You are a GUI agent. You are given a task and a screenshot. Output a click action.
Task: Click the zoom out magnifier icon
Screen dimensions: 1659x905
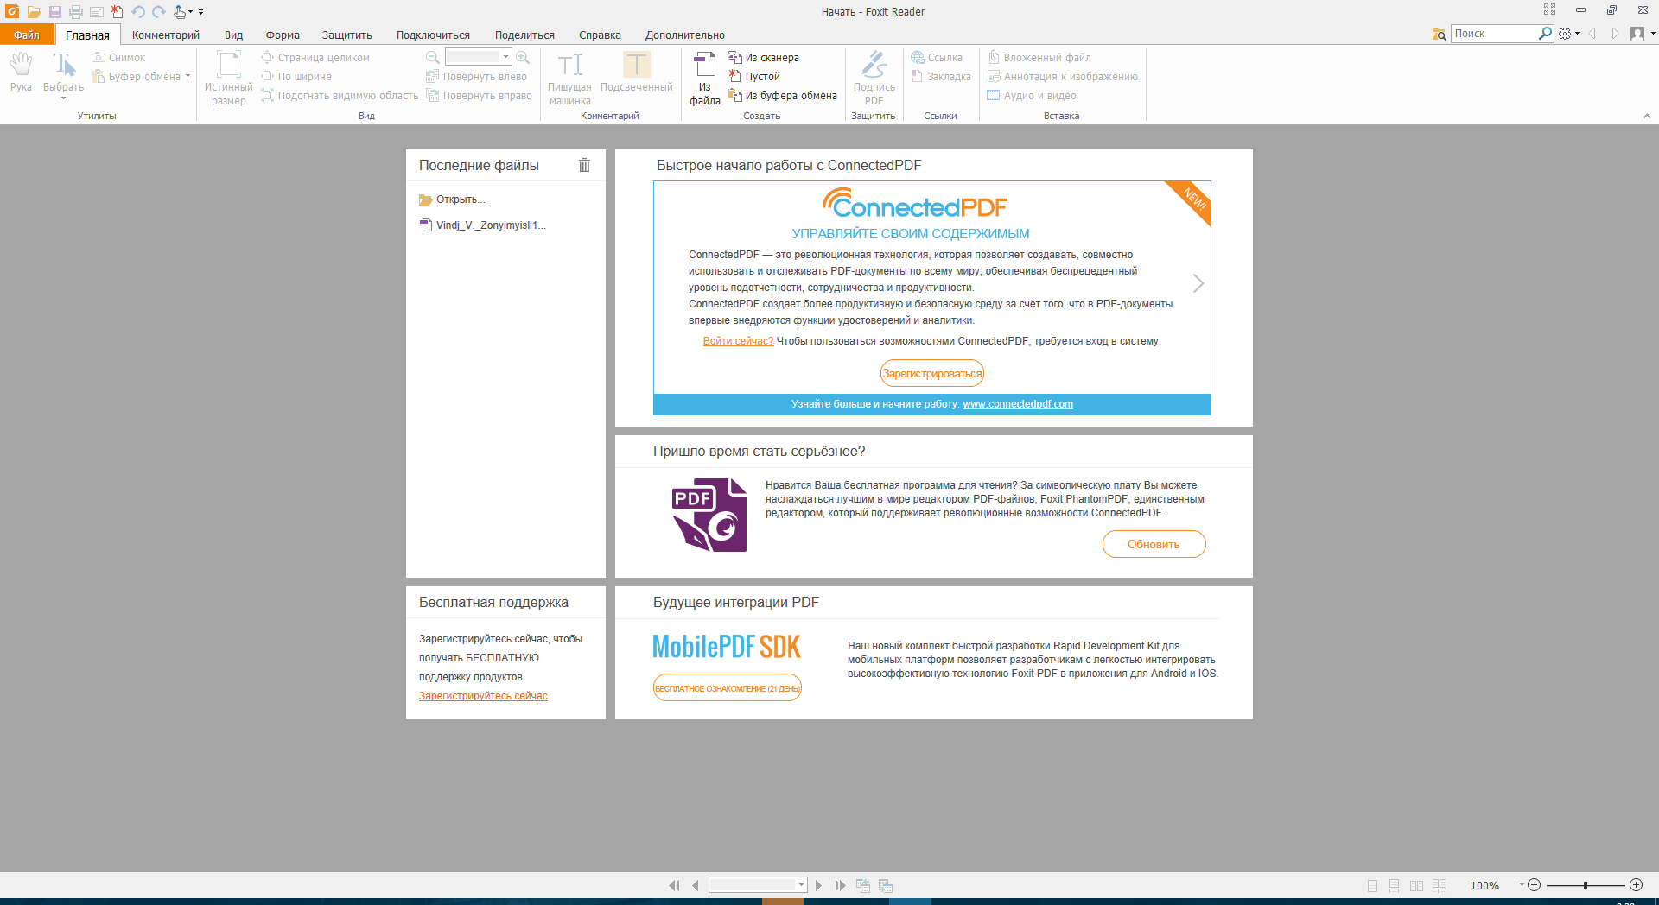tap(433, 57)
